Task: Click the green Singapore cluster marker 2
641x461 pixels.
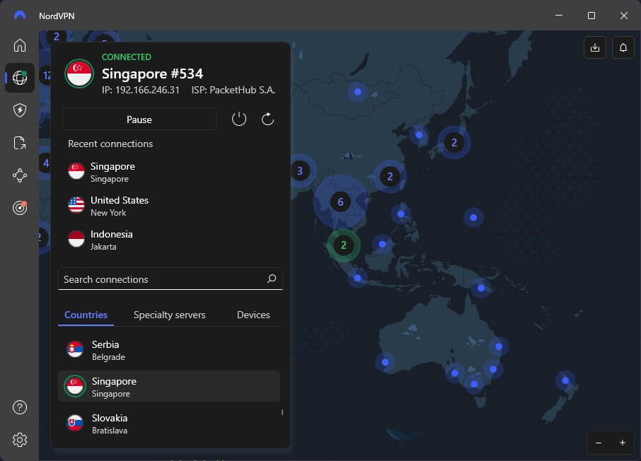Action: [x=344, y=245]
